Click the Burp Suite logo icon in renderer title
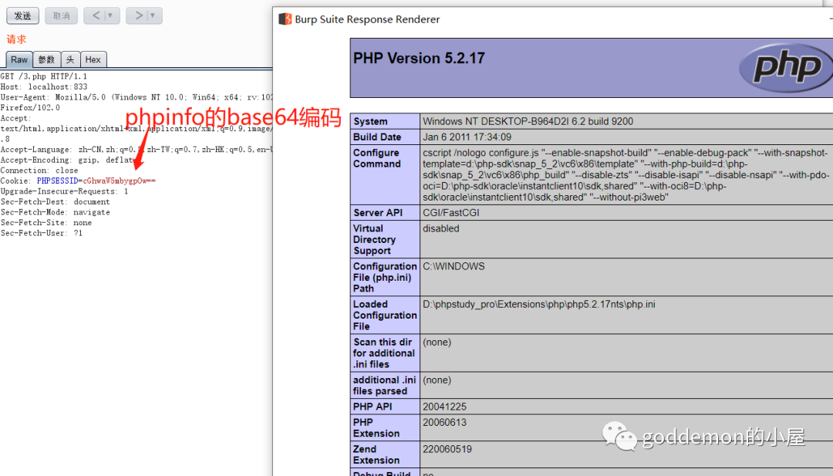 pyautogui.click(x=285, y=19)
